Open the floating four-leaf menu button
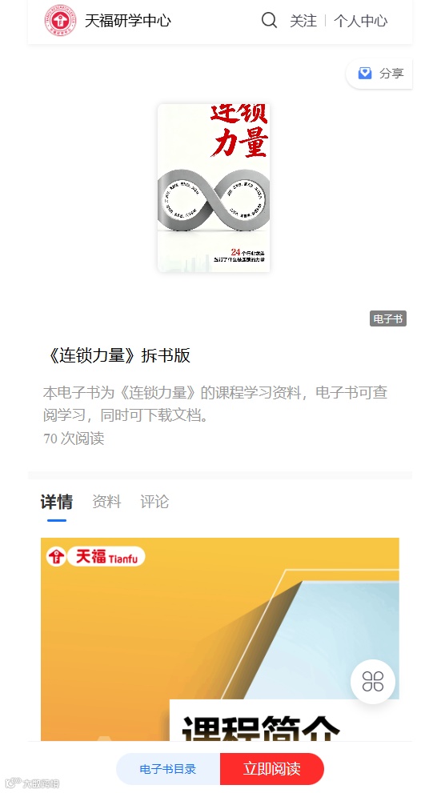Image resolution: width=445 pixels, height=793 pixels. point(373,681)
